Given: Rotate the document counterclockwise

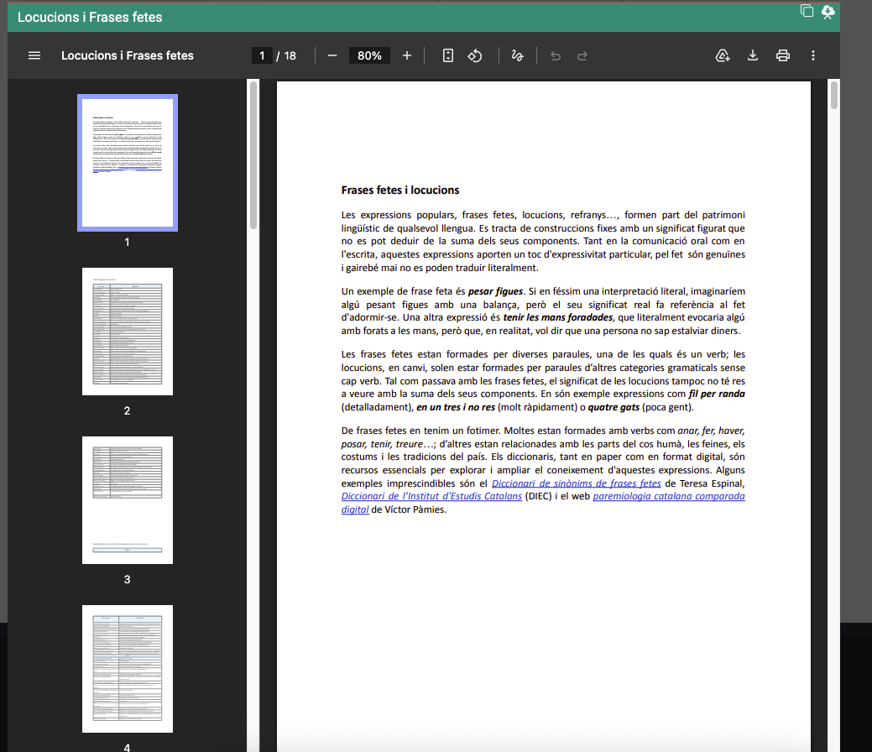Looking at the screenshot, I should tap(475, 55).
